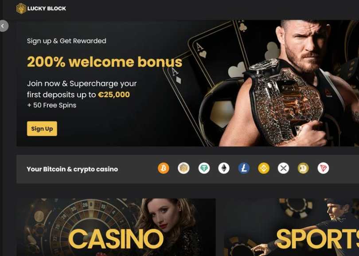Choose the Dogecoin icon
Screen dimensions: 359x256
point(303,168)
